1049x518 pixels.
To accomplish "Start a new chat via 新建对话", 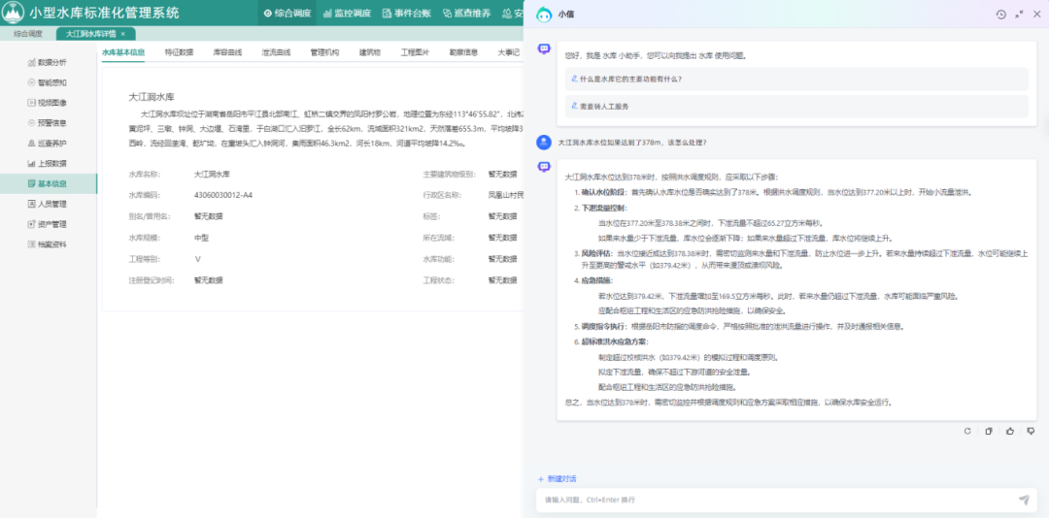I will pyautogui.click(x=557, y=478).
